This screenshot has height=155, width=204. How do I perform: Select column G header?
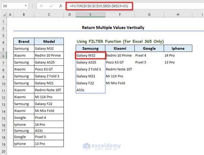click(149, 15)
